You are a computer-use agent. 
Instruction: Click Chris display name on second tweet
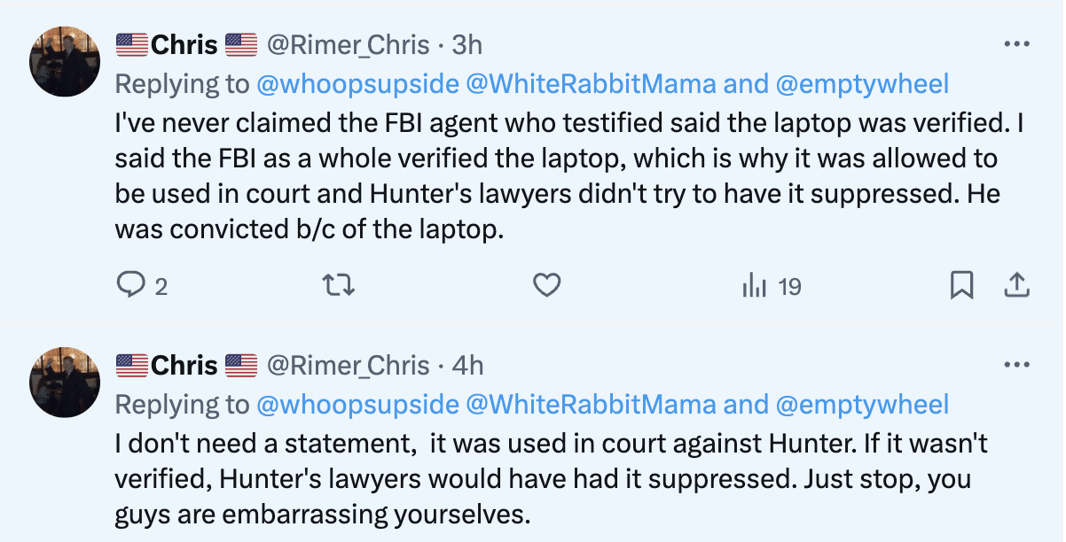pos(184,365)
